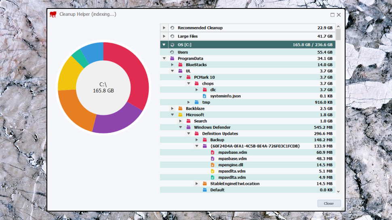The width and height of the screenshot is (392, 220).
Task: Click the Backup size 148.2 MB
Action: pos(323,140)
